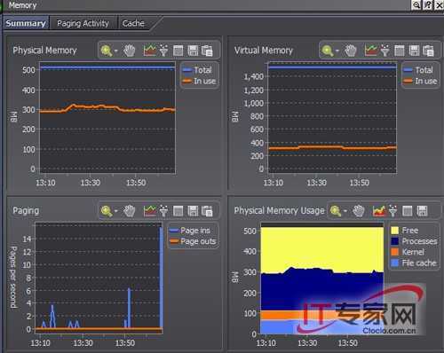Click the Total legend entry in Virtual Memory
This screenshot has height=353, width=444.
tap(418, 70)
